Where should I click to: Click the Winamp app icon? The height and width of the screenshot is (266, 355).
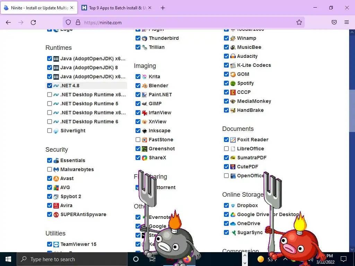click(x=233, y=38)
